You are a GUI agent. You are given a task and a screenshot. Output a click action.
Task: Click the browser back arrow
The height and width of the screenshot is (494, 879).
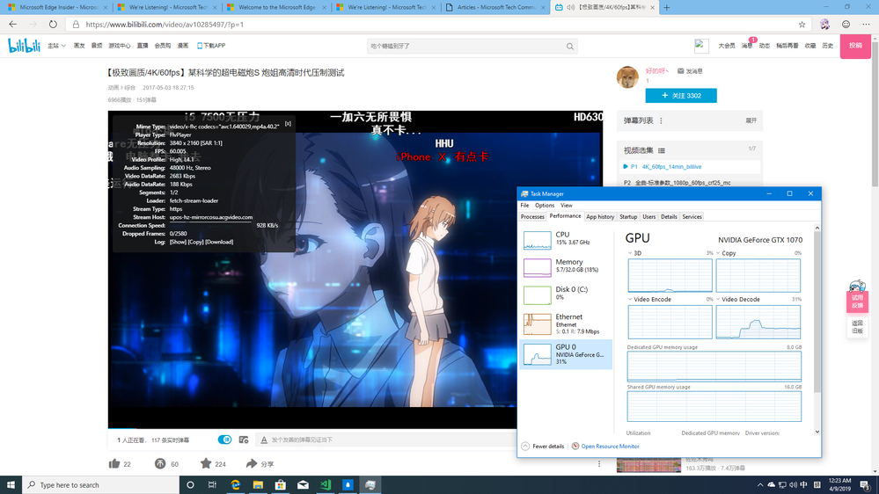[x=13, y=25]
